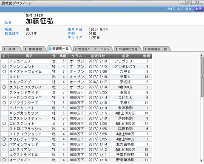
Task: Select horse エビスグレイト
Action: (22, 124)
